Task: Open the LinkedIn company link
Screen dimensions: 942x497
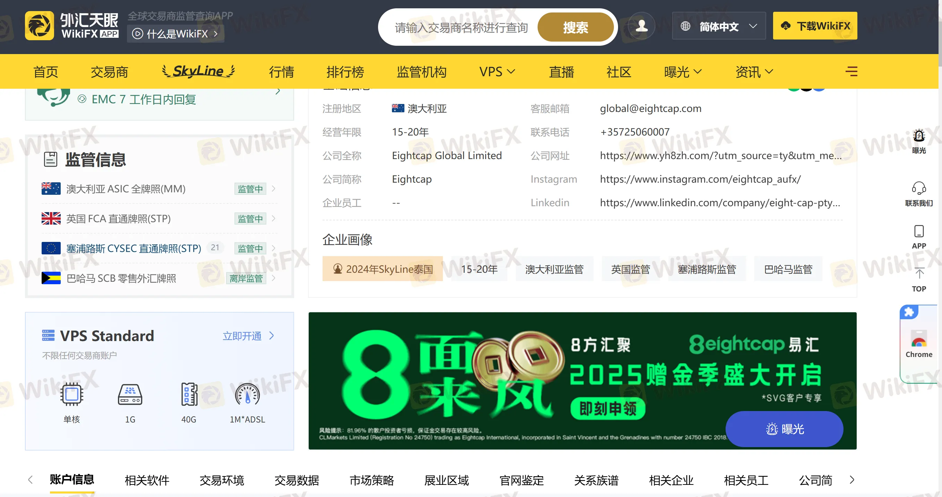Action: click(x=720, y=202)
